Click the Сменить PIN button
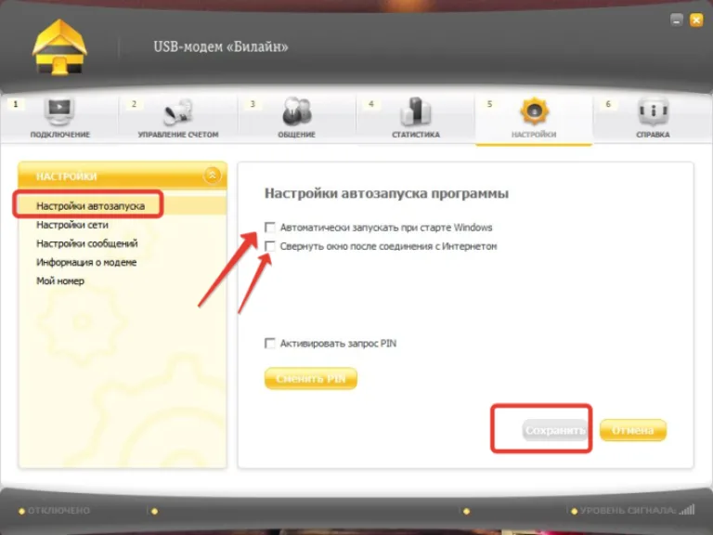The image size is (713, 535). click(x=311, y=379)
